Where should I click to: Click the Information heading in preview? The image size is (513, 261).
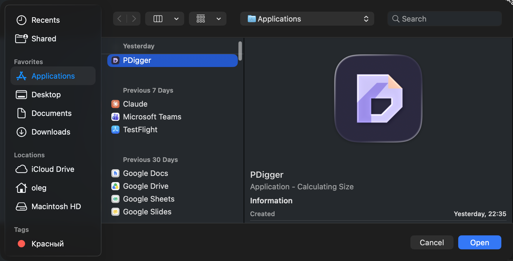[x=271, y=201]
